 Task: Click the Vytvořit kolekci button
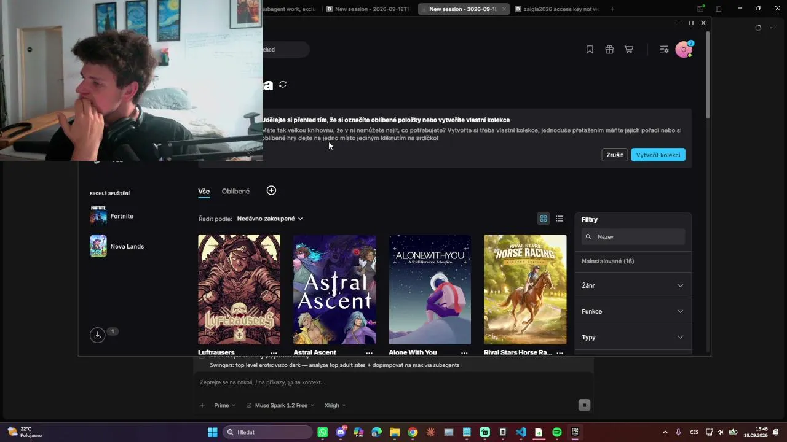tap(658, 155)
